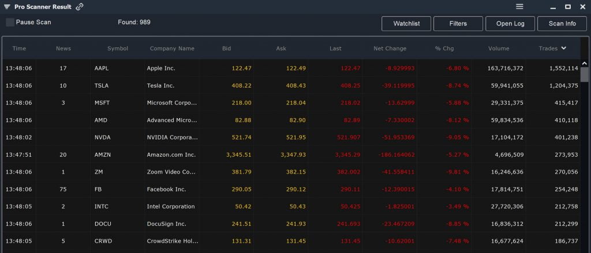Viewport: 591px width, 253px height.
Task: Sort by the % Chg column header
Action: point(444,48)
